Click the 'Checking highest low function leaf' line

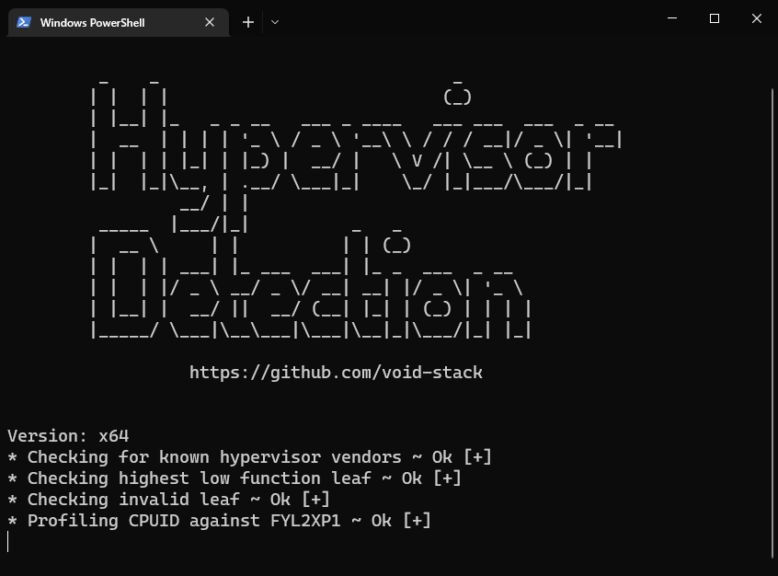pos(235,478)
